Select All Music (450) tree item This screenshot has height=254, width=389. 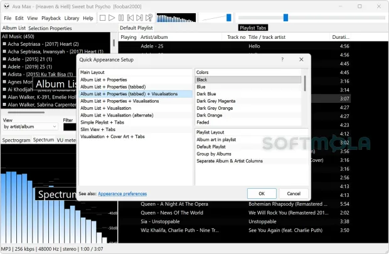point(18,36)
